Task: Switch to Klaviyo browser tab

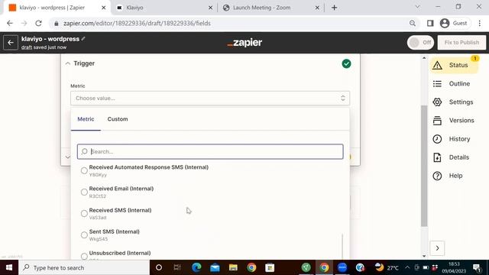Action: 165,8
